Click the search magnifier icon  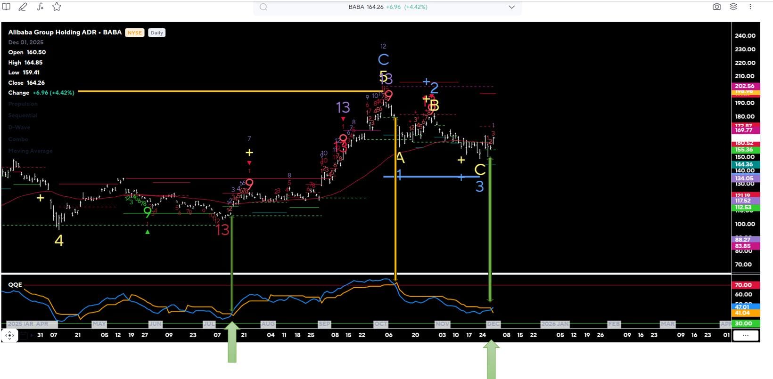[x=263, y=7]
